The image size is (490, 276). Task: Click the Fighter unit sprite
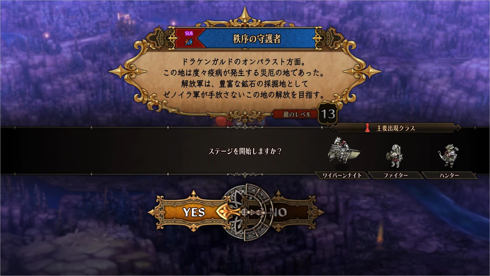pyautogui.click(x=395, y=156)
